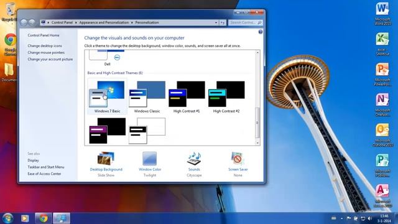Screen dimensions: 398x224
Task: Click the search magnifier icon
Action: [259, 22]
